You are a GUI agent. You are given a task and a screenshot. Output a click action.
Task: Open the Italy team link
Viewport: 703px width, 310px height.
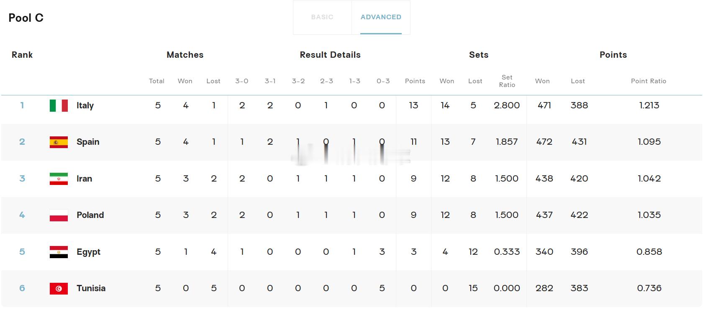(x=85, y=105)
